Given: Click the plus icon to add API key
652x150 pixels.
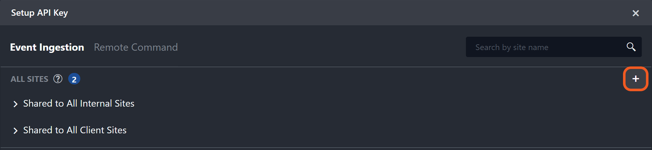Looking at the screenshot, I should click(x=635, y=79).
